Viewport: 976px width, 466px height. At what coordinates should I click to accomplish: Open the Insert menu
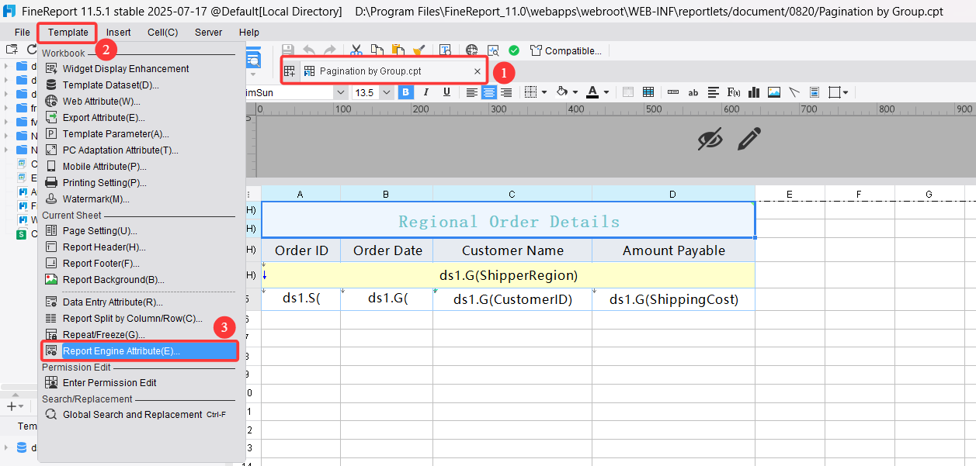pos(119,33)
